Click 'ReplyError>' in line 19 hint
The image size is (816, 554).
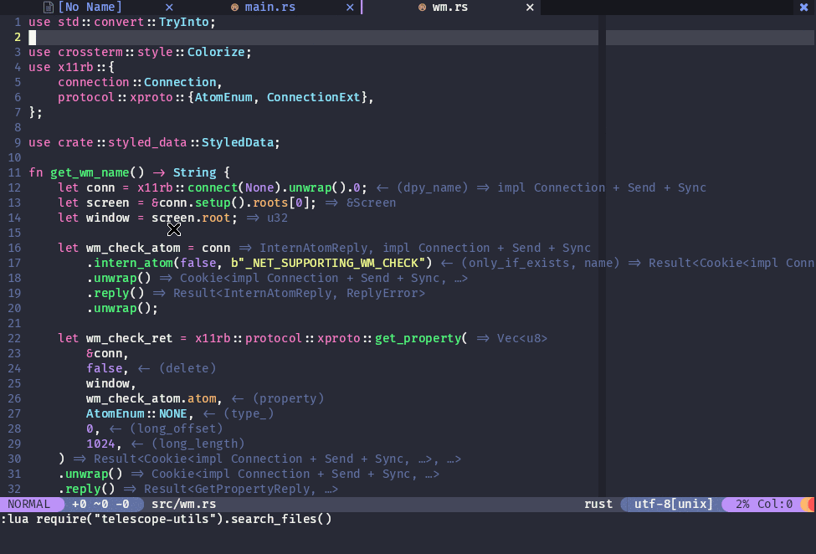(386, 294)
